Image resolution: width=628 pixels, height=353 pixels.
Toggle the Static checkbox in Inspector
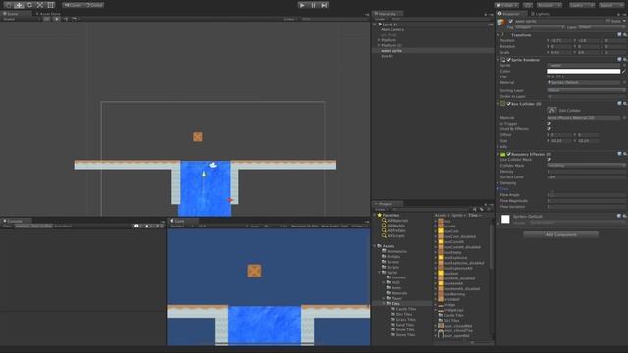[608, 21]
